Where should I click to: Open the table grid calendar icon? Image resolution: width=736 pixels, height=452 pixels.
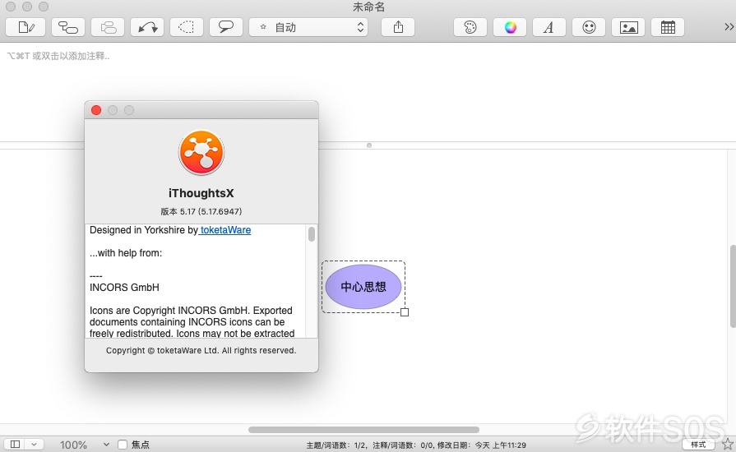coord(668,27)
